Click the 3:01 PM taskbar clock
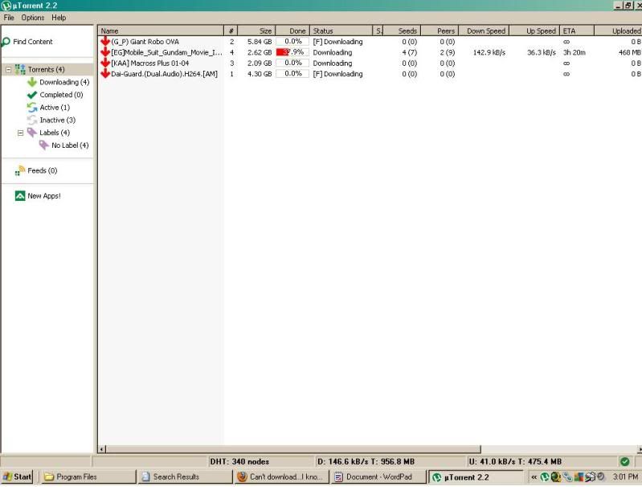The width and height of the screenshot is (642, 487). (x=625, y=477)
